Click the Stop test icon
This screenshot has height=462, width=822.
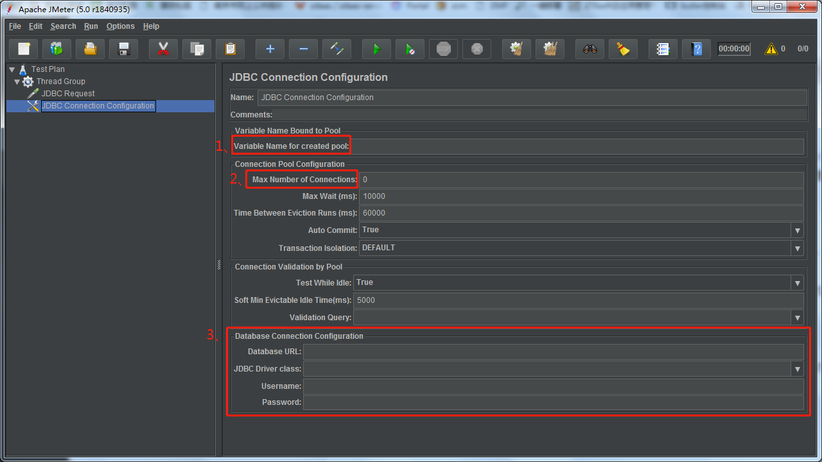coord(443,49)
